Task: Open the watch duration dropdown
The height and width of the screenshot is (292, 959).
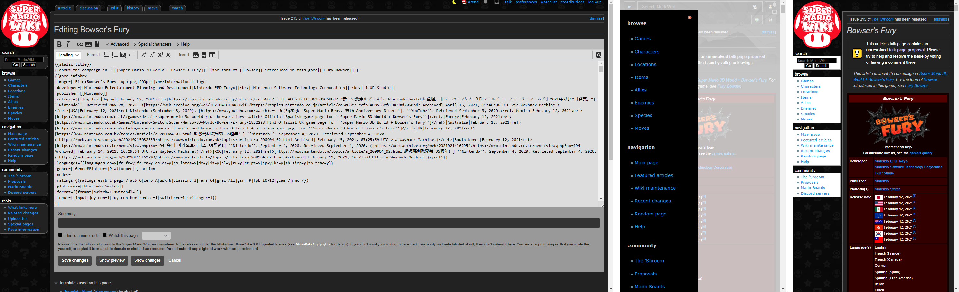Action: coord(156,236)
